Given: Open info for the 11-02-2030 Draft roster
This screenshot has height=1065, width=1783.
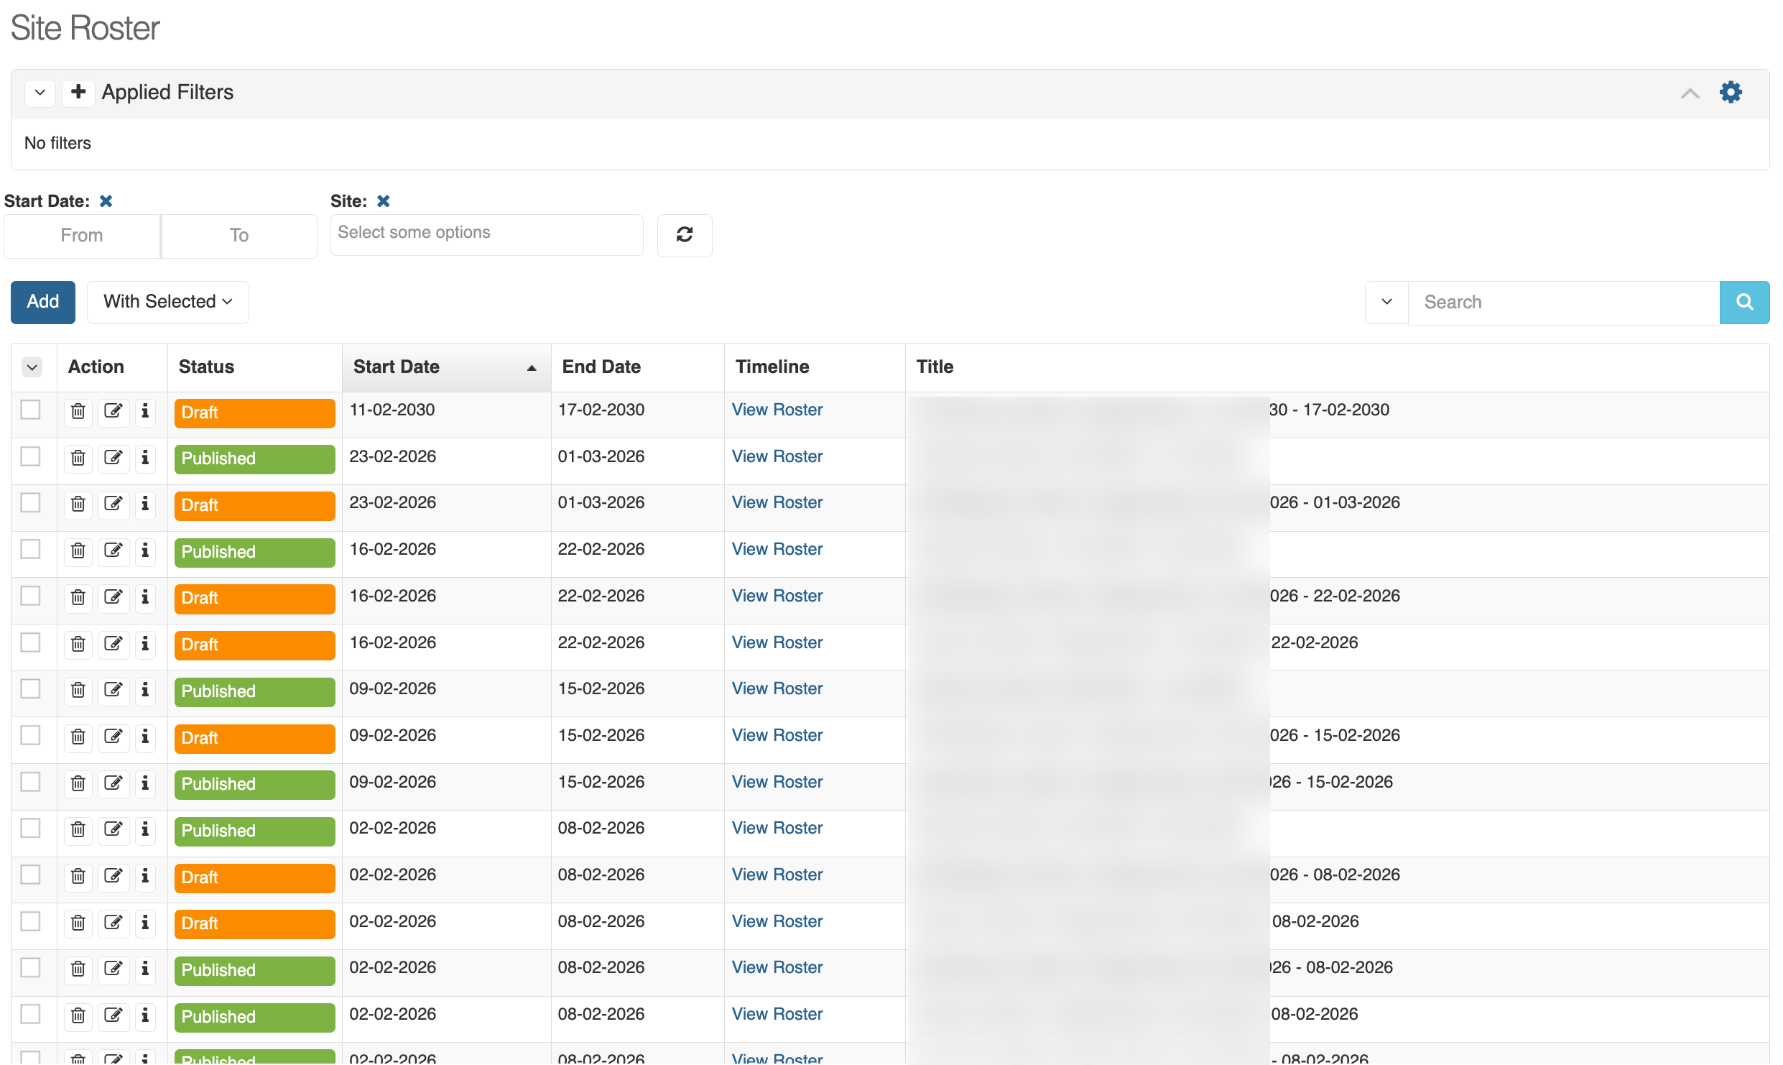Looking at the screenshot, I should 145,411.
